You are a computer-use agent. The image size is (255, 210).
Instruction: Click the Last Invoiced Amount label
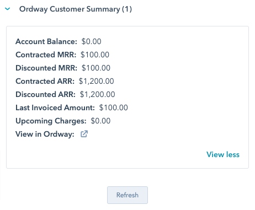click(55, 107)
